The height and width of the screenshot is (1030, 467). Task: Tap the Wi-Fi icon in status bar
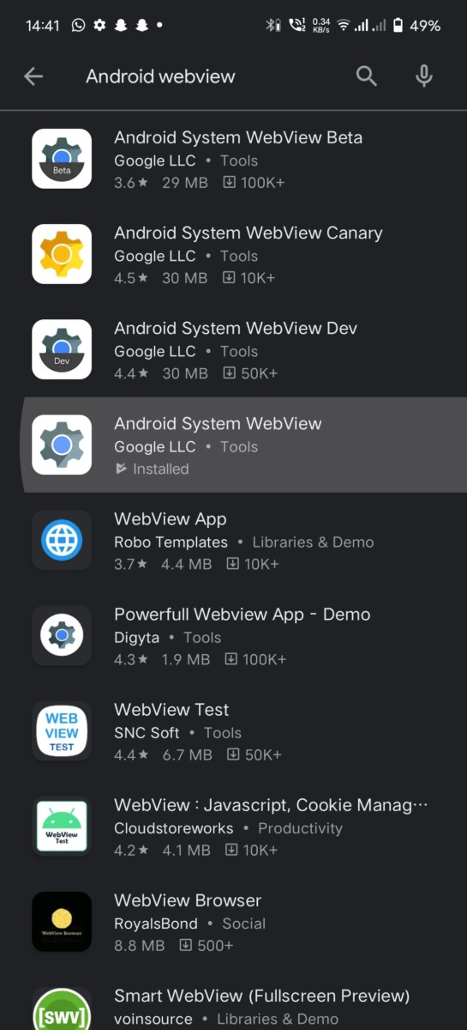coord(344,26)
